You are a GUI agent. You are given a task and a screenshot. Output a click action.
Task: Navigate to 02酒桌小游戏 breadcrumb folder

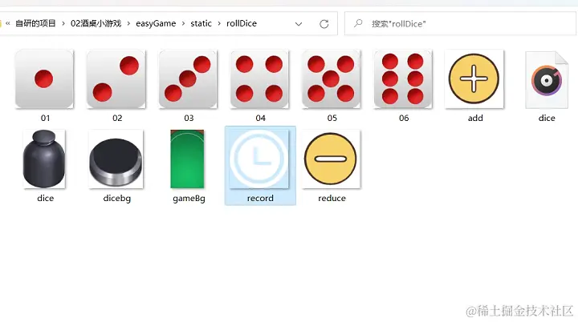point(96,23)
